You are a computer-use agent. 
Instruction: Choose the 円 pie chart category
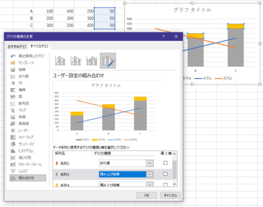tap(16, 83)
